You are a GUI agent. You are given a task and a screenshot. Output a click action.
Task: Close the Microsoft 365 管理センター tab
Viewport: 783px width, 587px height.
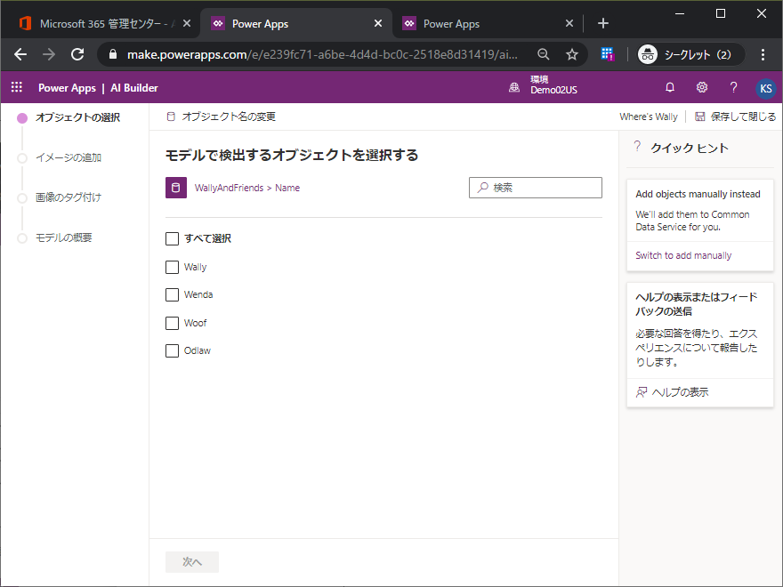[186, 23]
